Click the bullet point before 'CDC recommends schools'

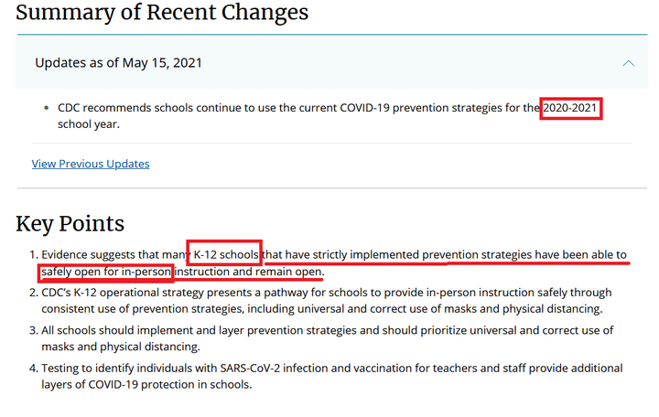pos(47,108)
